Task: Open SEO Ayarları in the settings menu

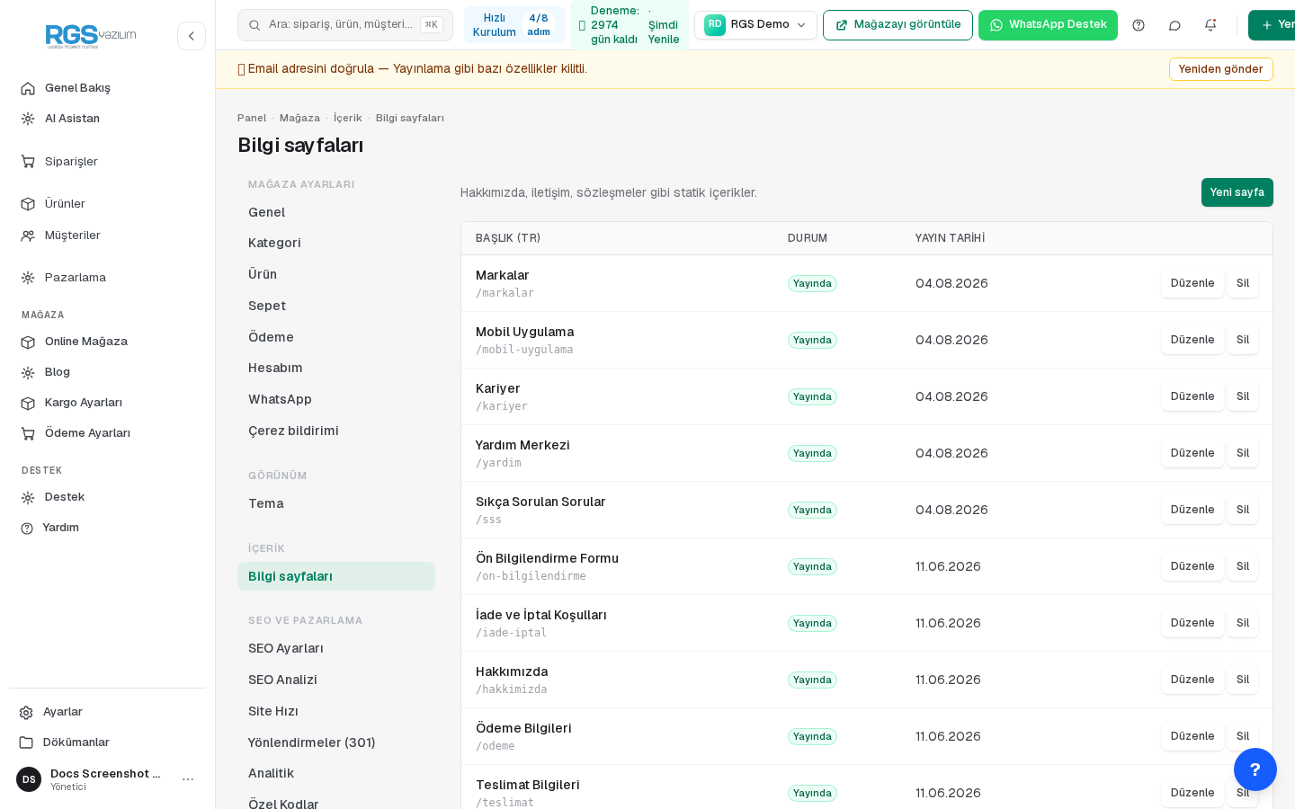Action: tap(336, 648)
